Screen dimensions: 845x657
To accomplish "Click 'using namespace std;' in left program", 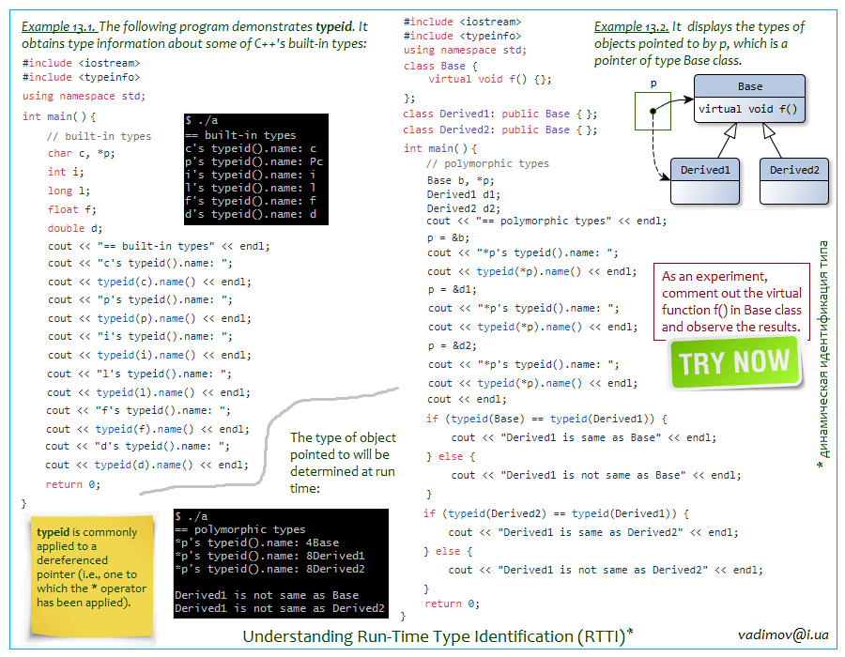I will (84, 96).
